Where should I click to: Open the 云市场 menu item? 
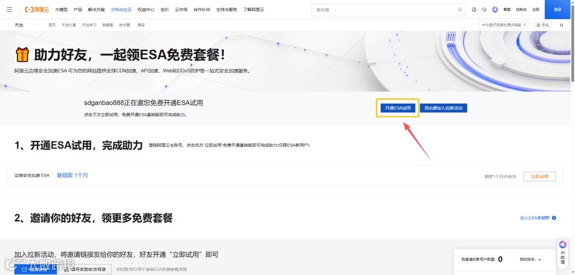click(x=181, y=10)
